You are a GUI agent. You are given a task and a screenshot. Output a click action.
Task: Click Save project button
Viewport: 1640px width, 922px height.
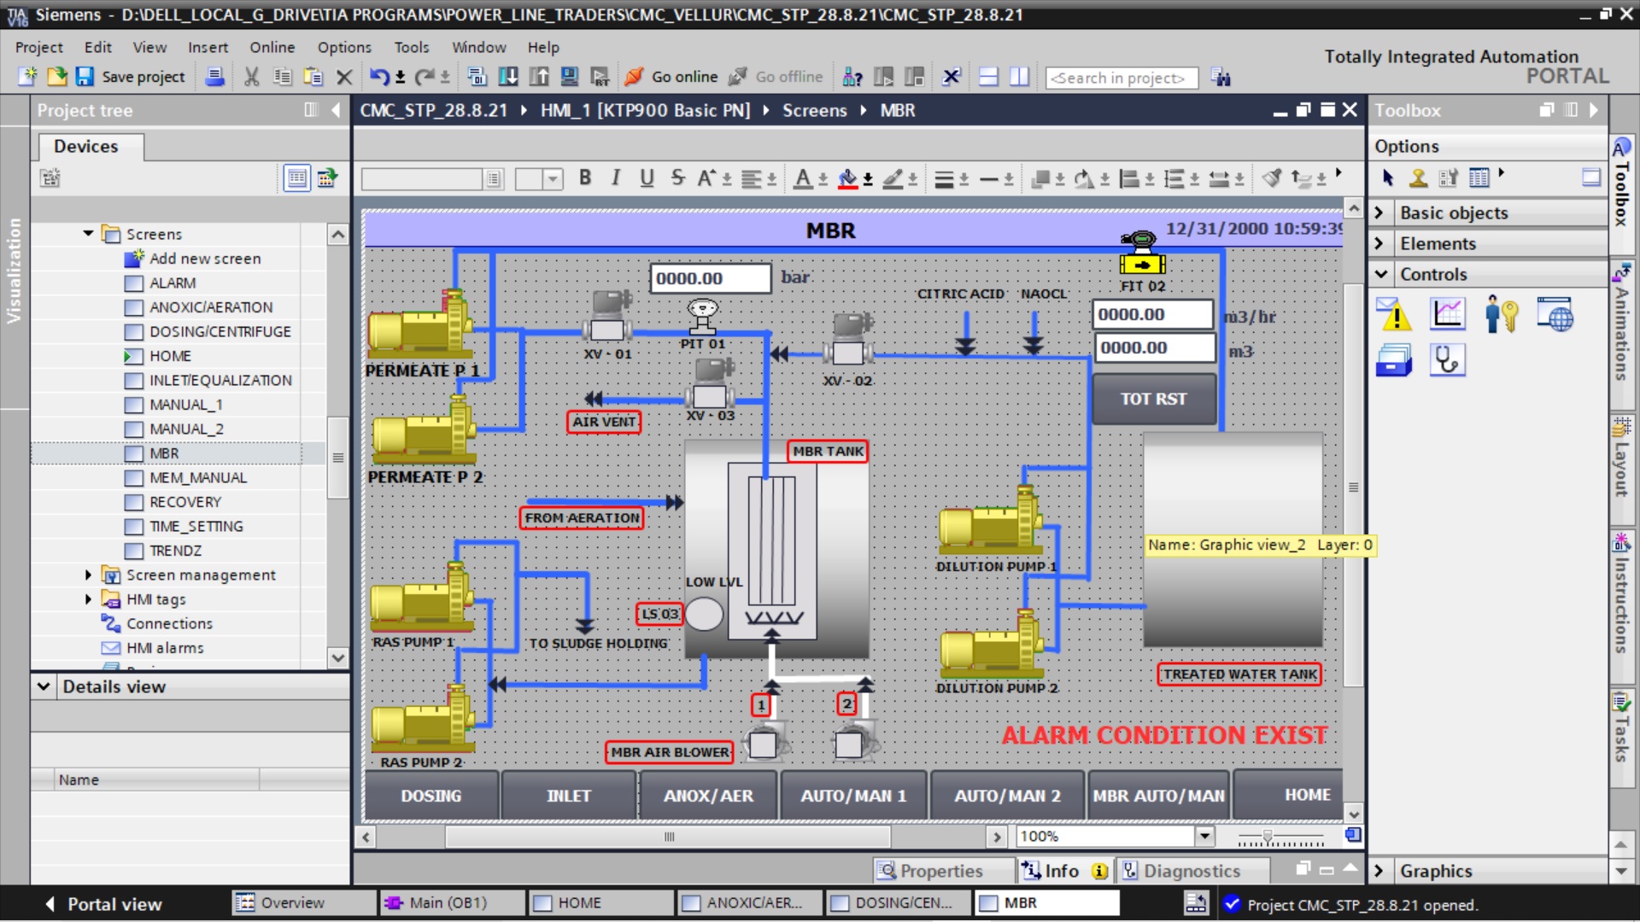[x=132, y=77]
